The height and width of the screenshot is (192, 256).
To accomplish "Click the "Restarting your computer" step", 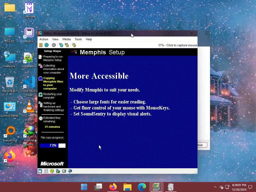I will point(50,96).
